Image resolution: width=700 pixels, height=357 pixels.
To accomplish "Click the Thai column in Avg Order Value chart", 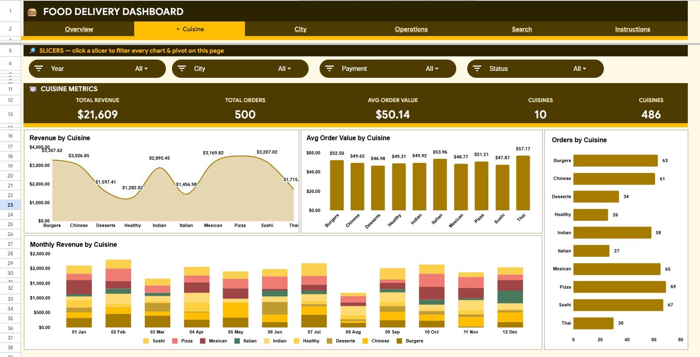I will point(523,183).
